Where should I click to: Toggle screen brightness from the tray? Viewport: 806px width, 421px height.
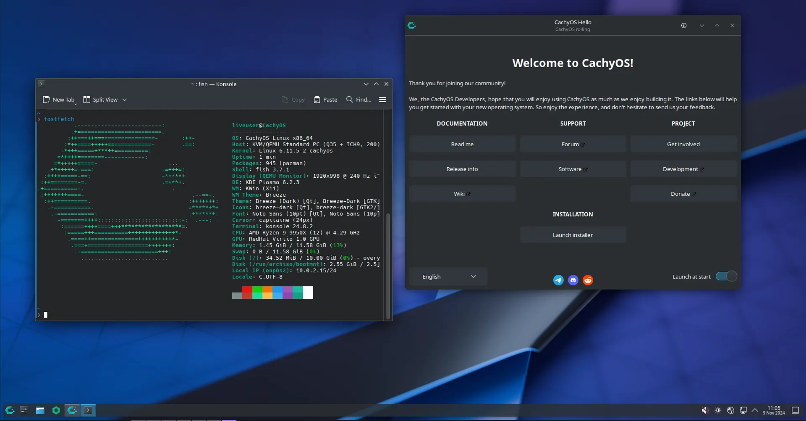pos(717,410)
